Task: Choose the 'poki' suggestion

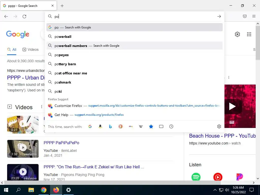Action: 135,91
